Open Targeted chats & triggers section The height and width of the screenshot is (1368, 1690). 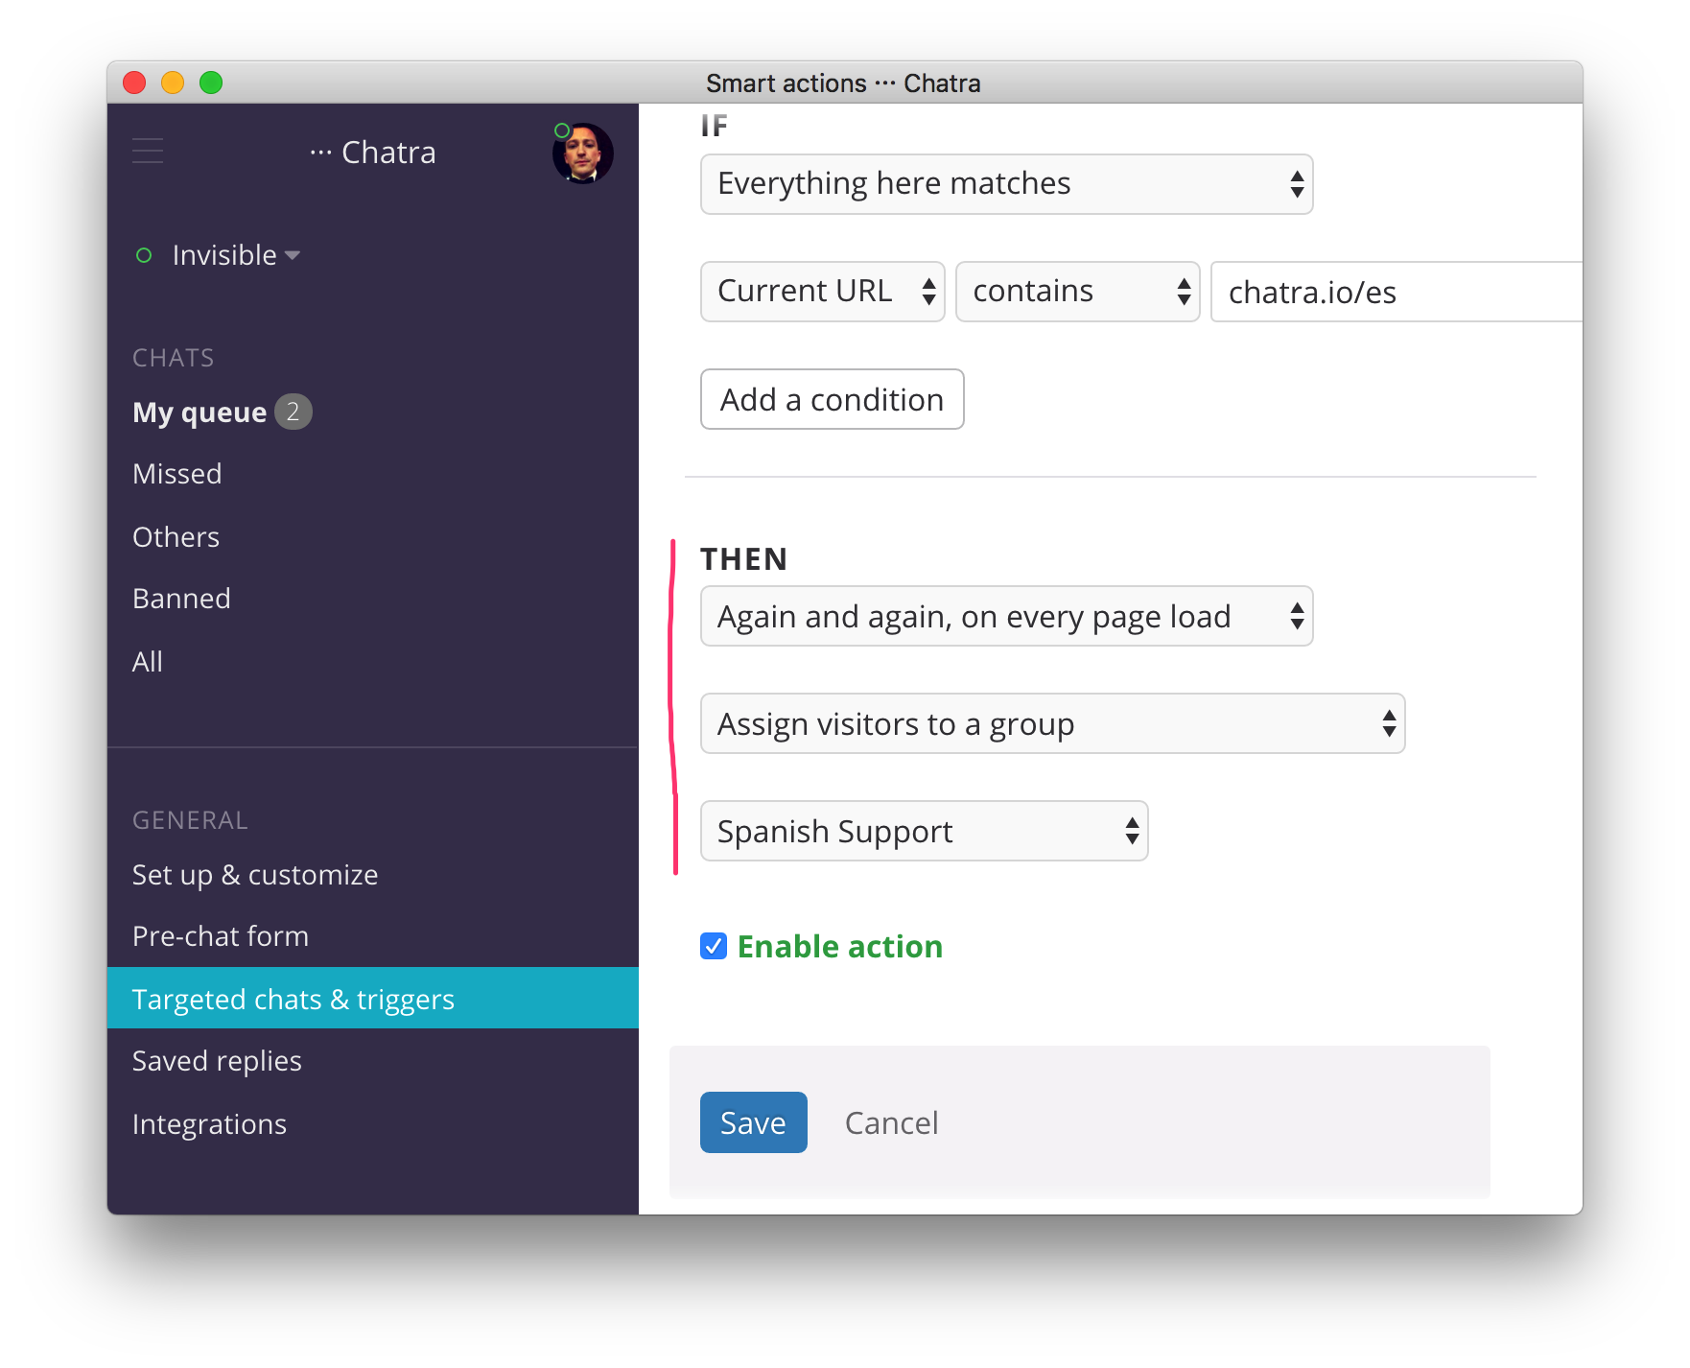coord(293,999)
